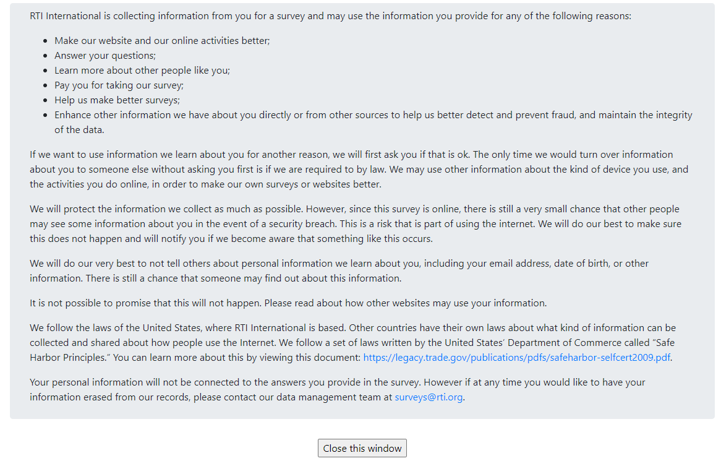Click the 'It is not possible to promise' sentence
721x466 pixels.
[288, 303]
